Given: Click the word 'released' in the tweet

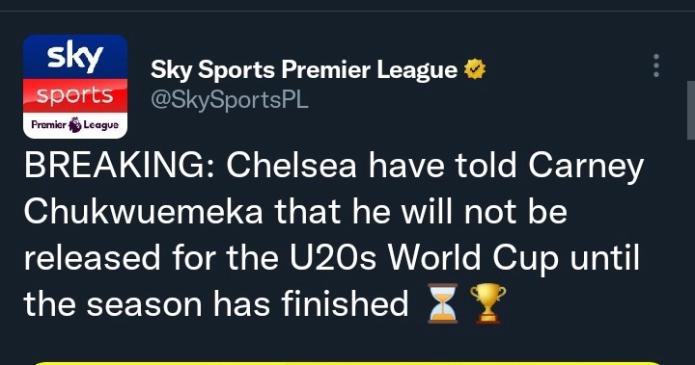Looking at the screenshot, I should pos(92,257).
